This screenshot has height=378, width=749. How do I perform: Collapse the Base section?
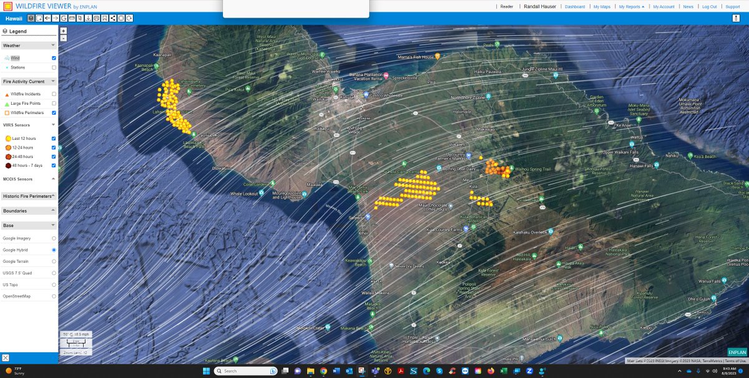pyautogui.click(x=54, y=225)
